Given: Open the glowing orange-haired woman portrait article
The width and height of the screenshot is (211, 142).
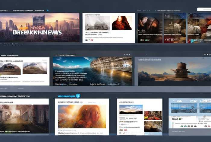Looking at the screenshot, I should pyautogui.click(x=82, y=116).
